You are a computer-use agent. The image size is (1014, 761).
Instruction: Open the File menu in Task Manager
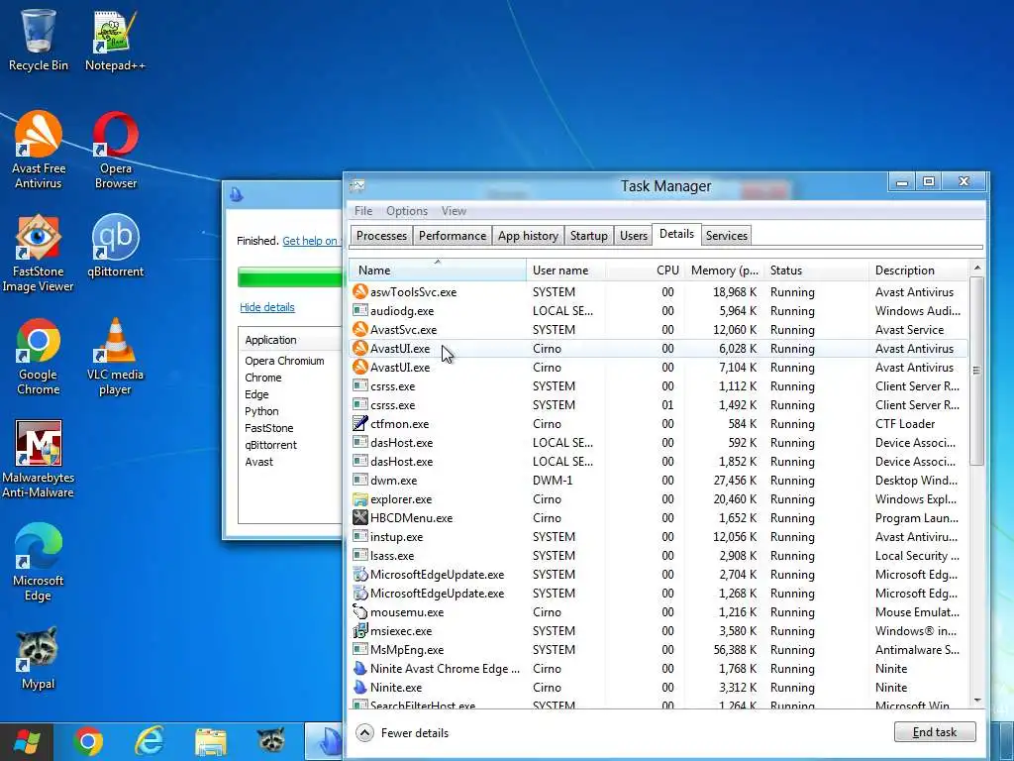coord(363,211)
